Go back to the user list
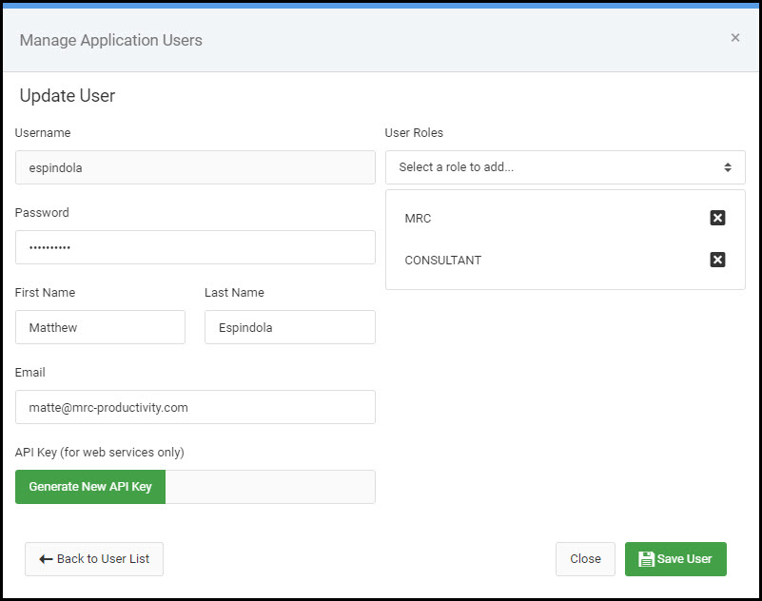 [x=94, y=559]
